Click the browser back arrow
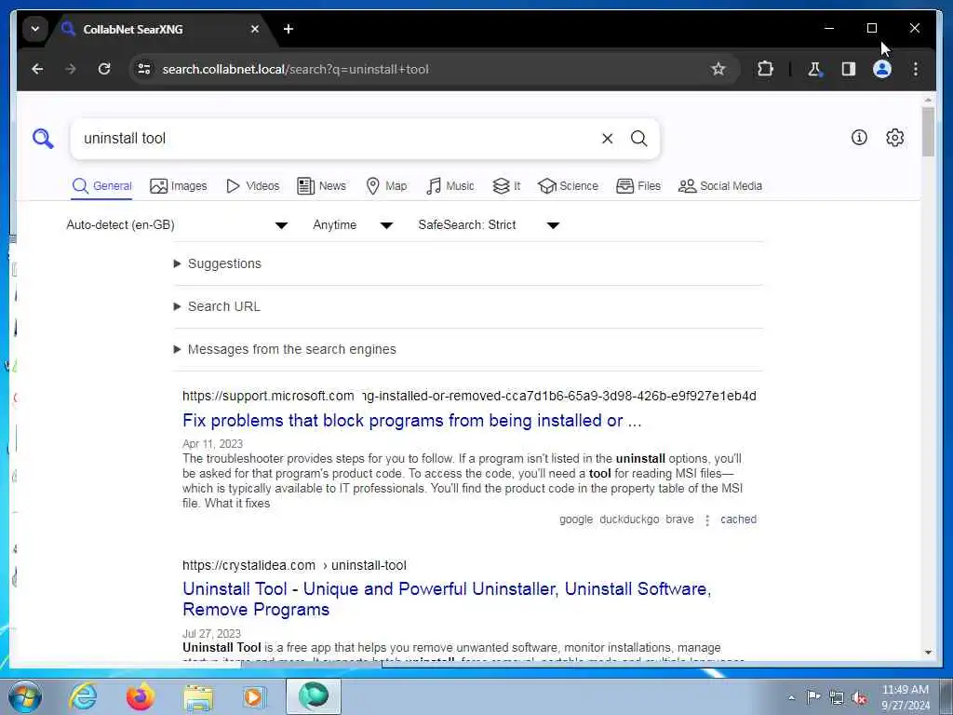Image resolution: width=953 pixels, height=715 pixels. click(x=37, y=69)
